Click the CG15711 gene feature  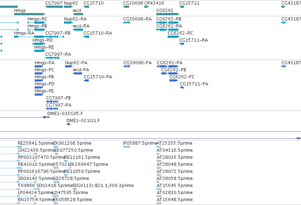coord(181,7)
